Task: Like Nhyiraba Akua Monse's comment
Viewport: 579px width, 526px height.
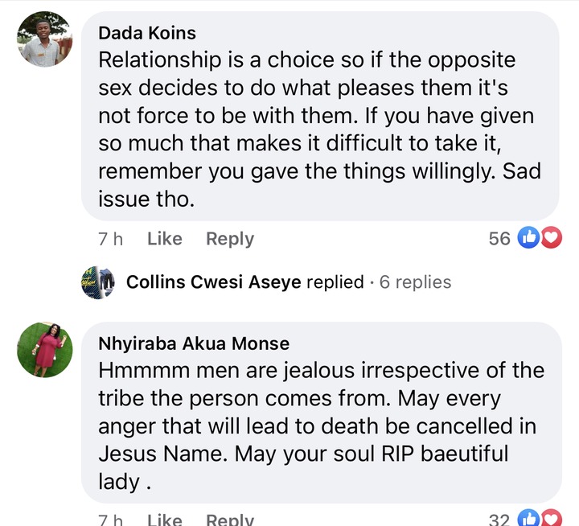Action: [165, 520]
